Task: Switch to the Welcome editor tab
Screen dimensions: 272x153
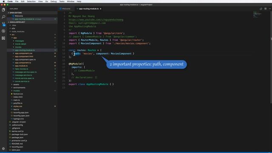Action: [66, 8]
